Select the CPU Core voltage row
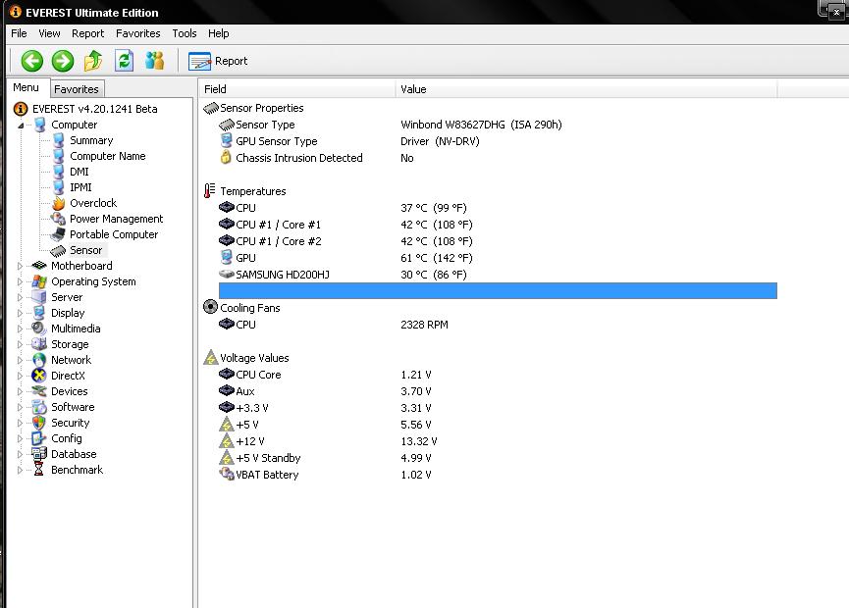The image size is (849, 608). [498, 375]
